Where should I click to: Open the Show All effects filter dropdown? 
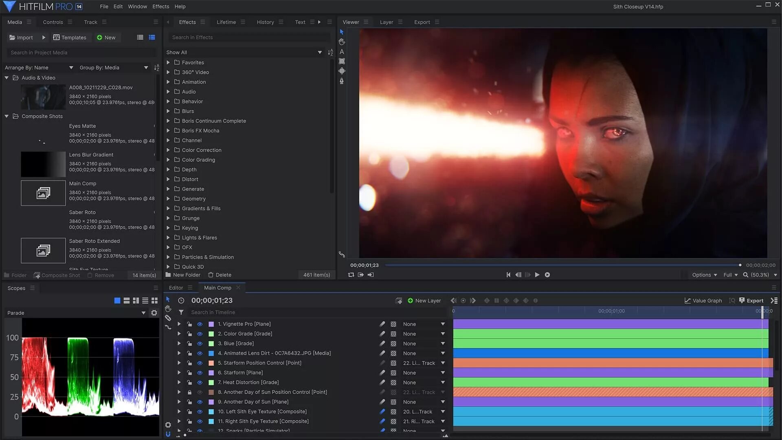[x=320, y=53]
